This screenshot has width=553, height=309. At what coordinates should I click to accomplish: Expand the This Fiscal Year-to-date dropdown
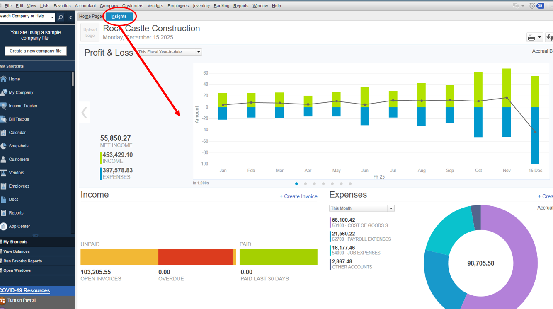pyautogui.click(x=199, y=52)
